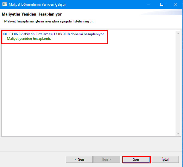Click the date 13.08.2018 in the message
Screen dimensions: 183x167
63,34
